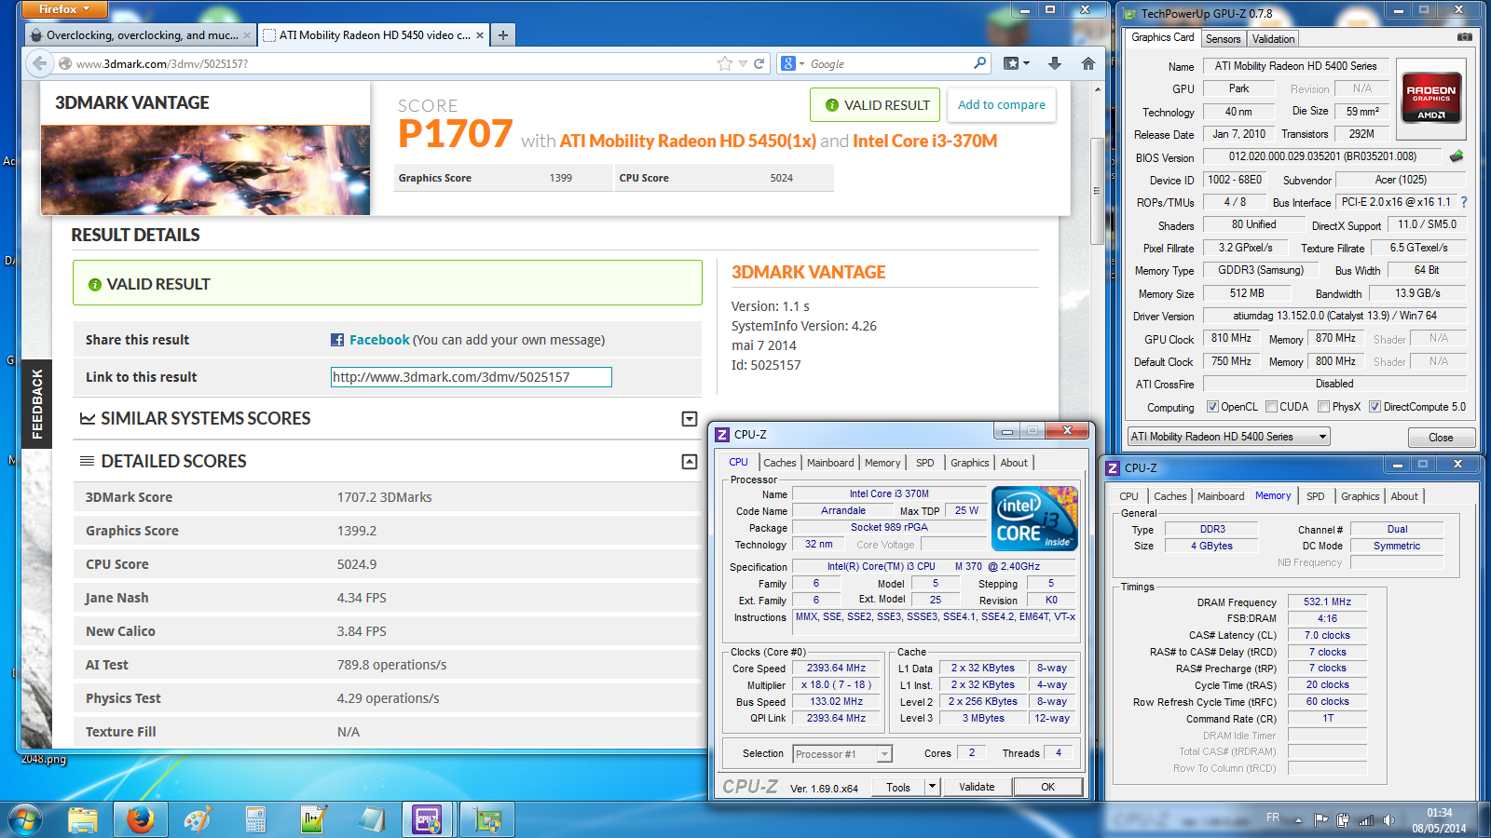Close the ATI Mobility Radeon tab
This screenshot has width=1491, height=838.
pyautogui.click(x=480, y=35)
